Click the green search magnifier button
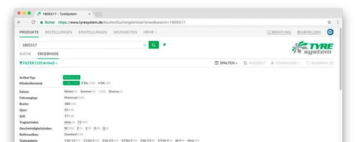The image size is (357, 142). pos(154,45)
